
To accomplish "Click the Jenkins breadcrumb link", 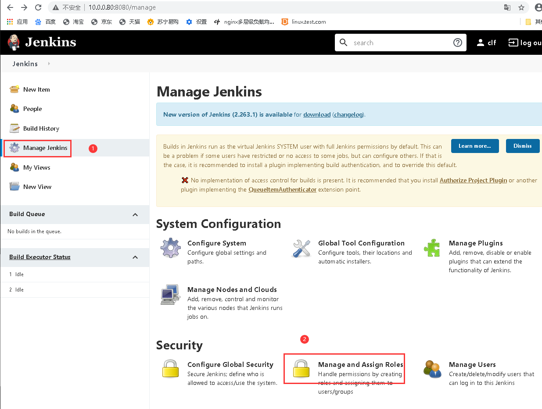I will coord(25,64).
